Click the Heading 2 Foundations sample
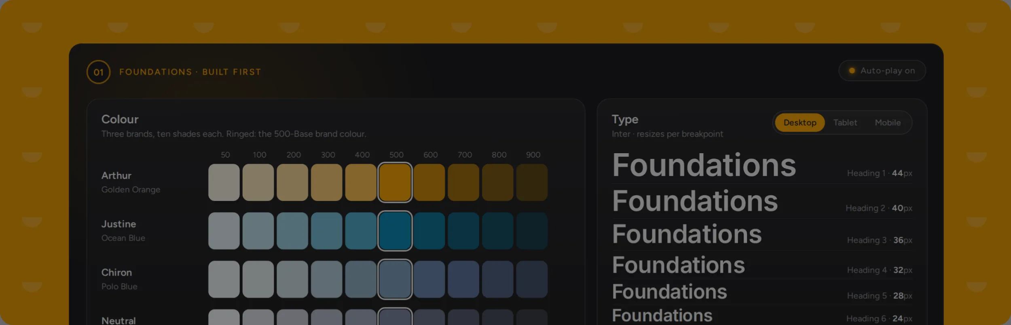The height and width of the screenshot is (325, 1011). click(x=695, y=201)
